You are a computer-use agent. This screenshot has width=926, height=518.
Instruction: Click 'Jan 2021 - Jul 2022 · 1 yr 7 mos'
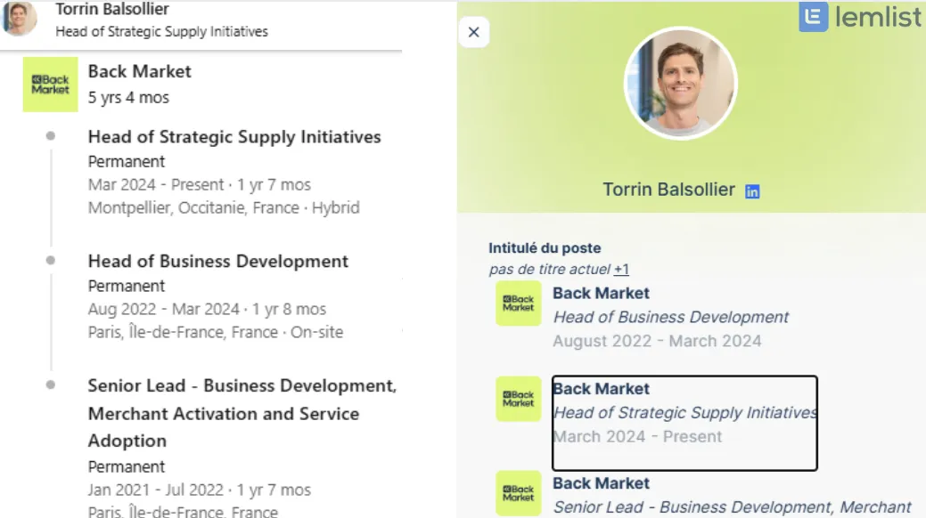pos(199,490)
